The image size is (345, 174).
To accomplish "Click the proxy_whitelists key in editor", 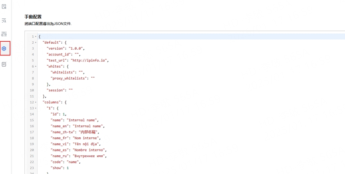I will pyautogui.click(x=69, y=78).
